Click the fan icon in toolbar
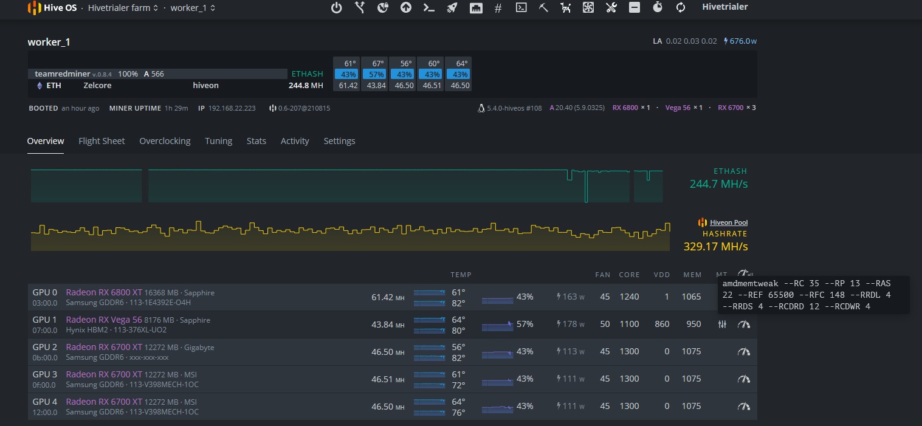This screenshot has width=922, height=426. point(588,8)
